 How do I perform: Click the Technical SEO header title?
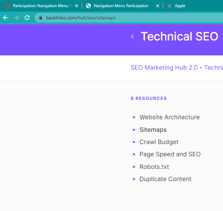coord(179,37)
